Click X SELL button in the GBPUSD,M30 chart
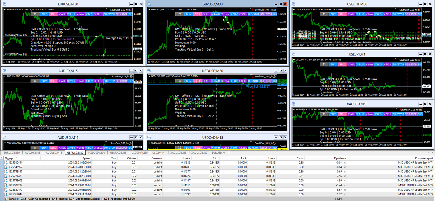 [x=243, y=14]
